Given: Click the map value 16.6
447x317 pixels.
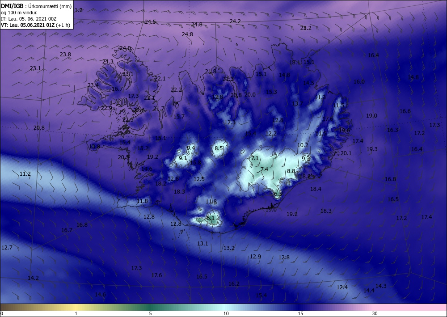Looking at the screenshot, I should (x=405, y=111).
